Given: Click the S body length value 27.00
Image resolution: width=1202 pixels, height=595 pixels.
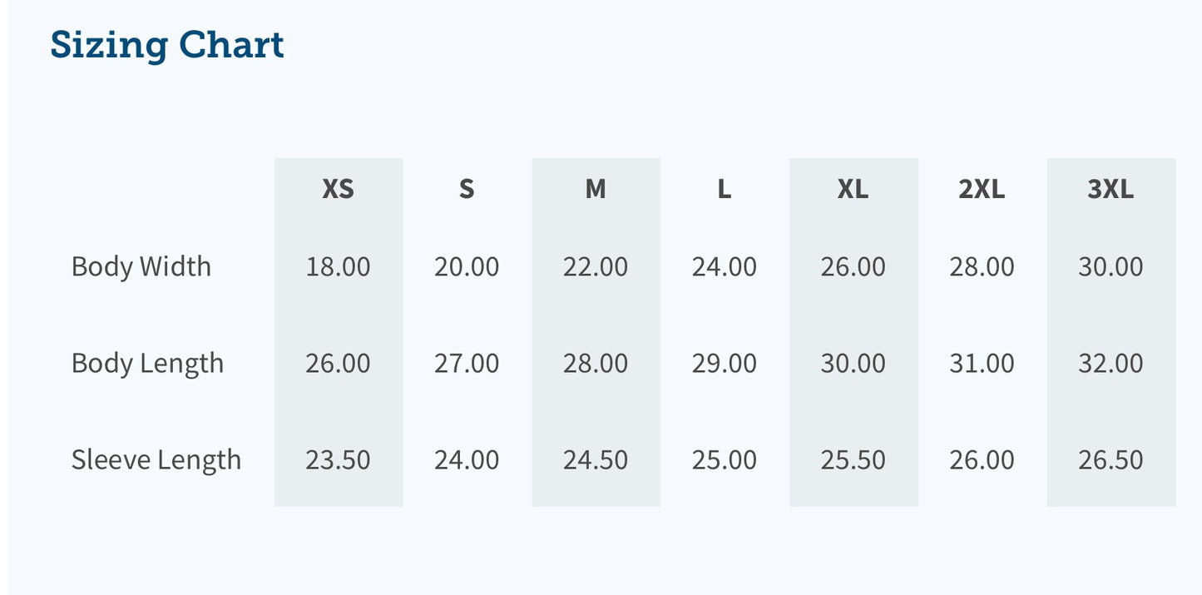Looking at the screenshot, I should pyautogui.click(x=467, y=364).
